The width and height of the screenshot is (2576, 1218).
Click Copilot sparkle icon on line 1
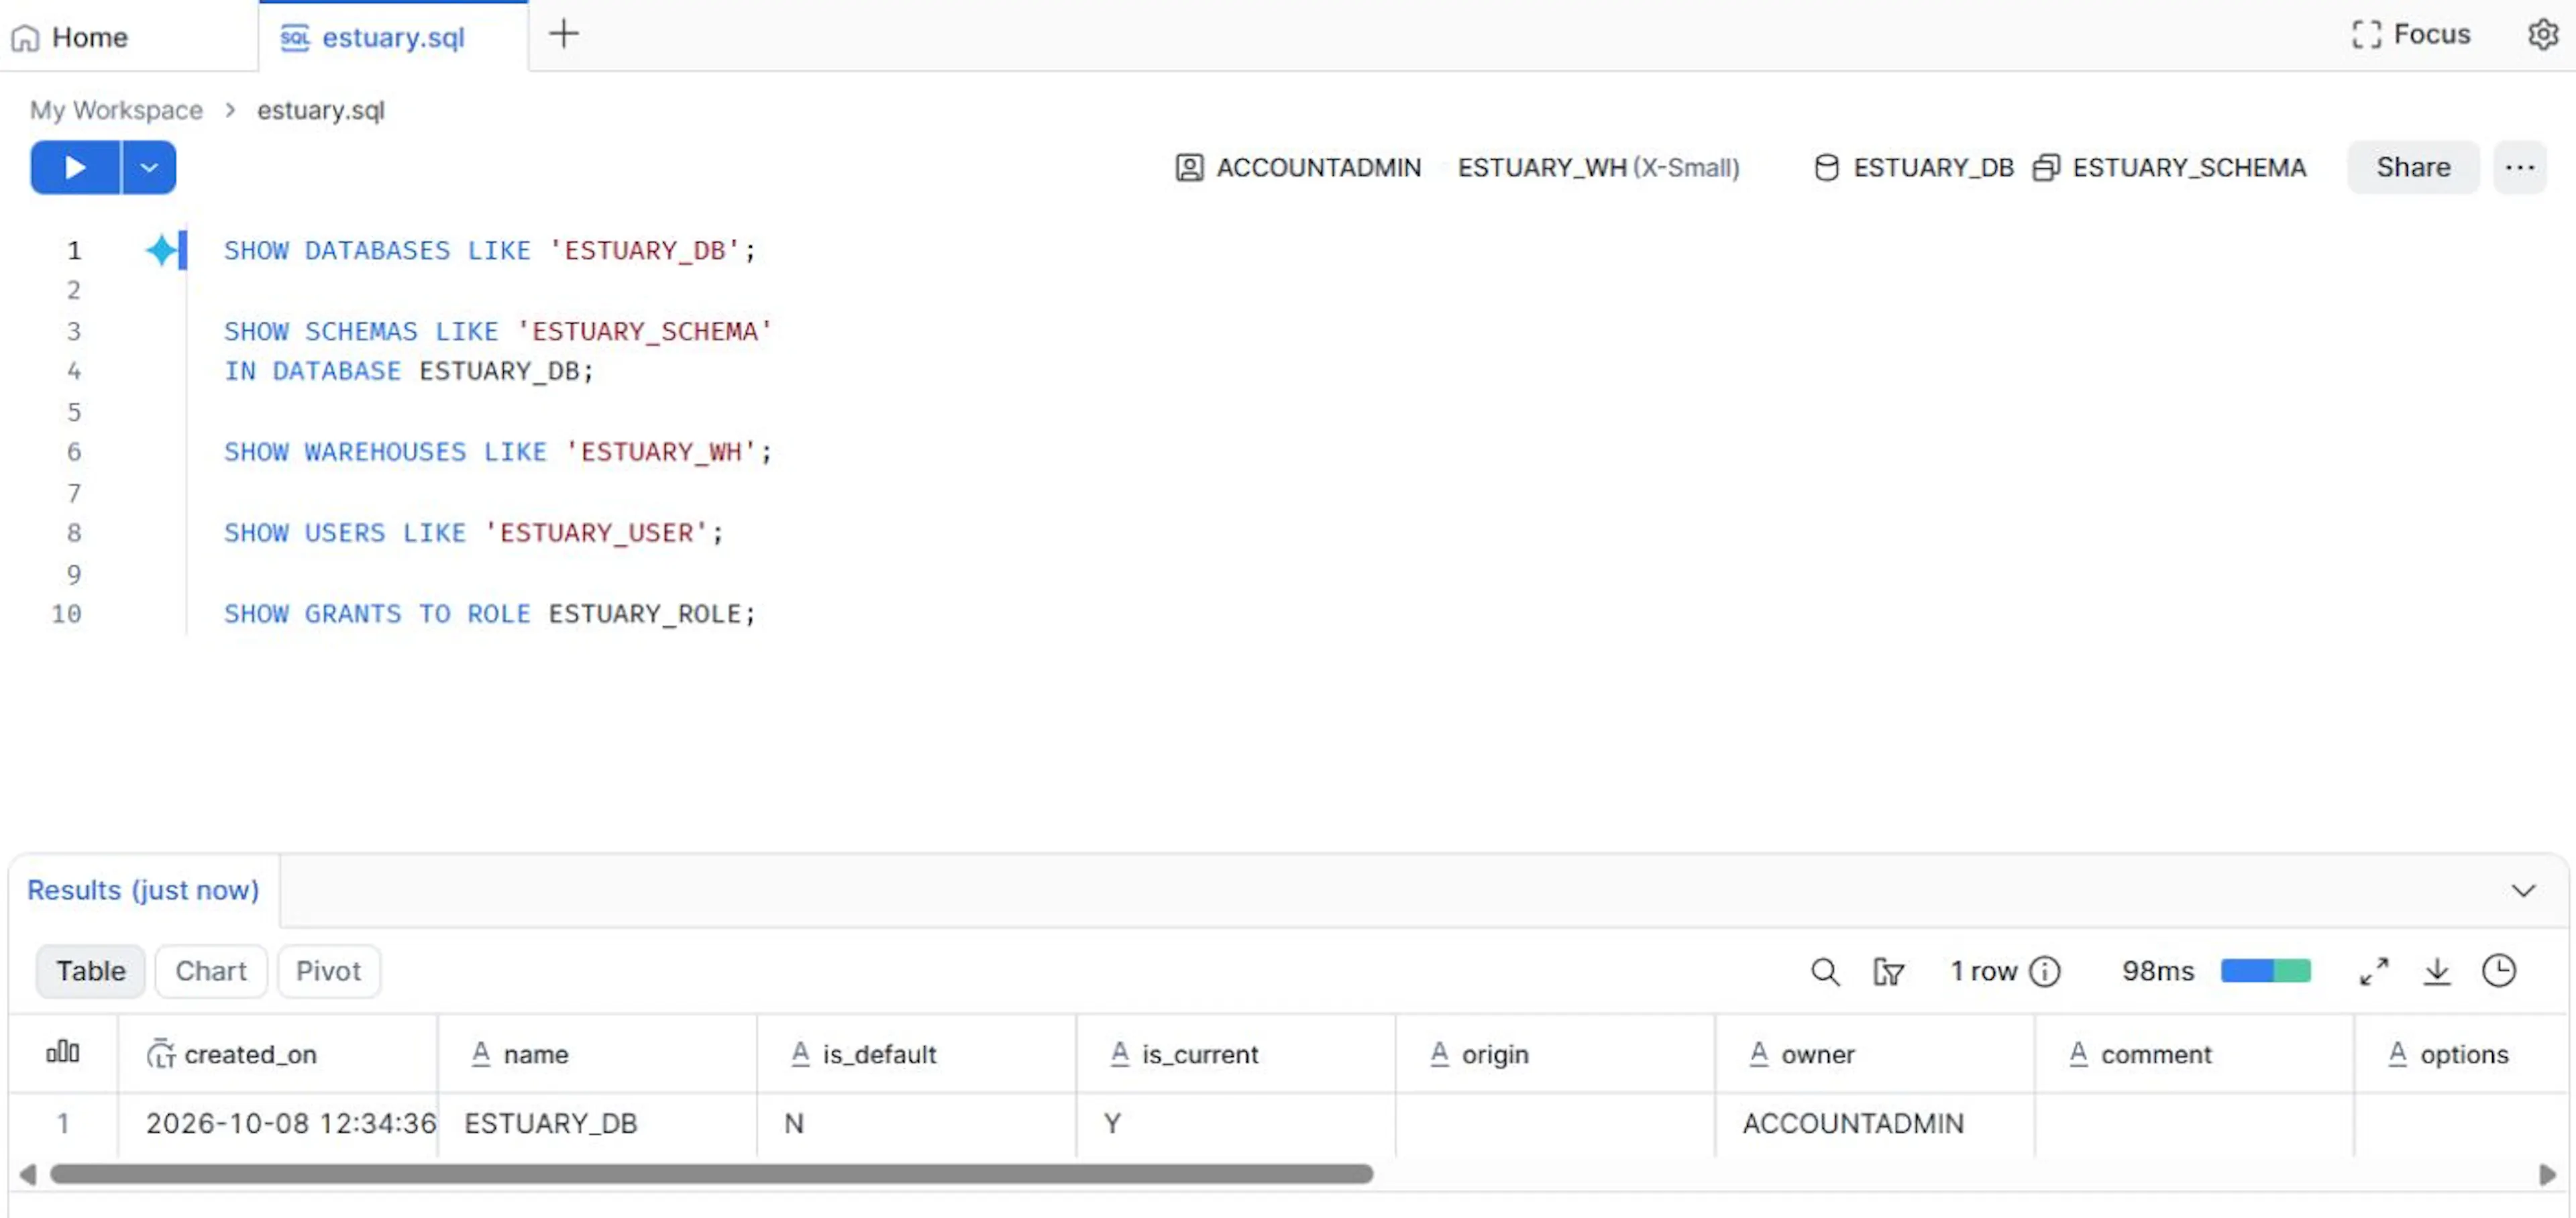[160, 250]
